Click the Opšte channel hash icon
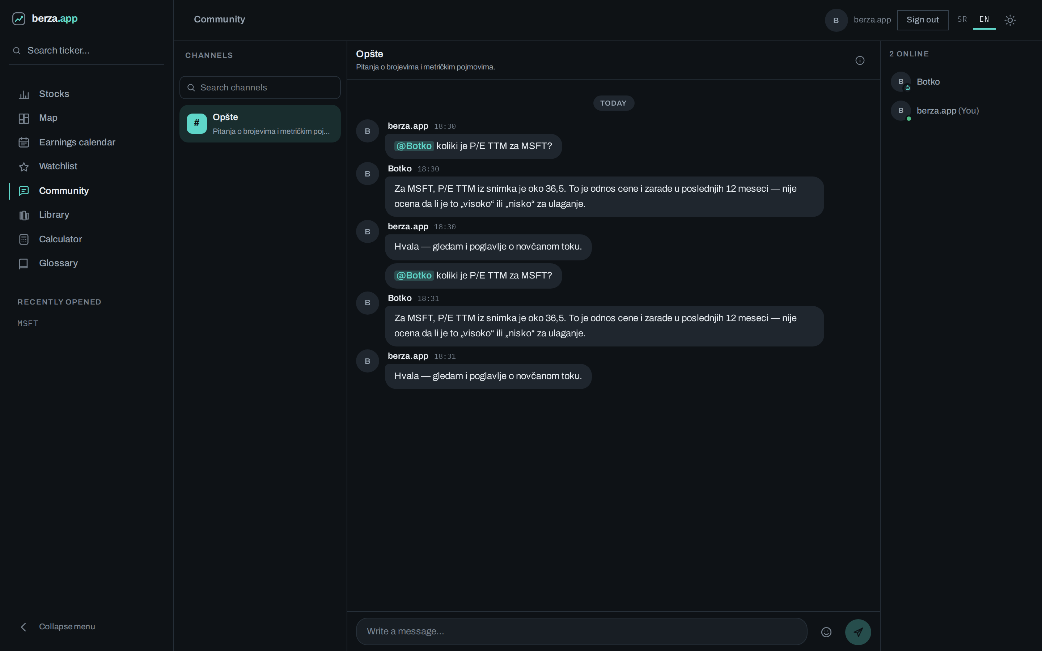 [x=197, y=124]
